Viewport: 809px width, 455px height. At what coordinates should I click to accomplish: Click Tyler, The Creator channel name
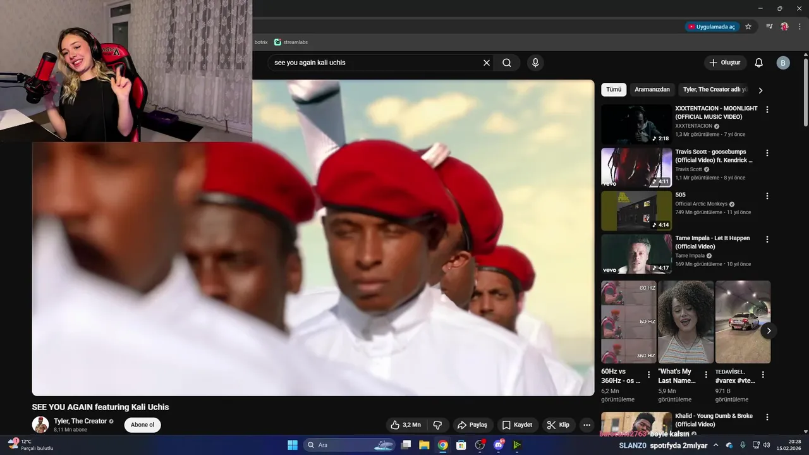(x=80, y=421)
